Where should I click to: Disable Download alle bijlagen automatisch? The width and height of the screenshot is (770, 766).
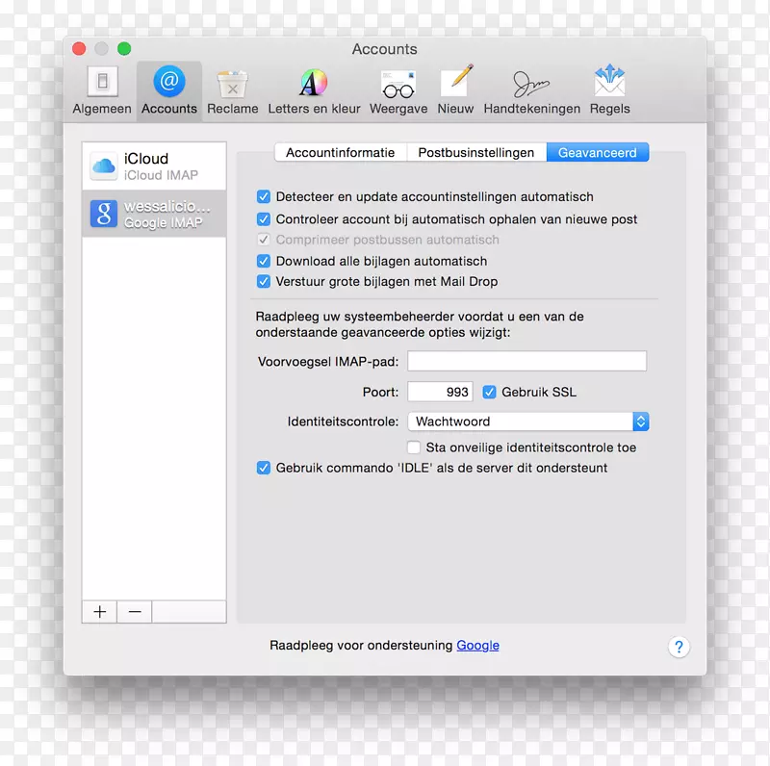click(x=264, y=261)
